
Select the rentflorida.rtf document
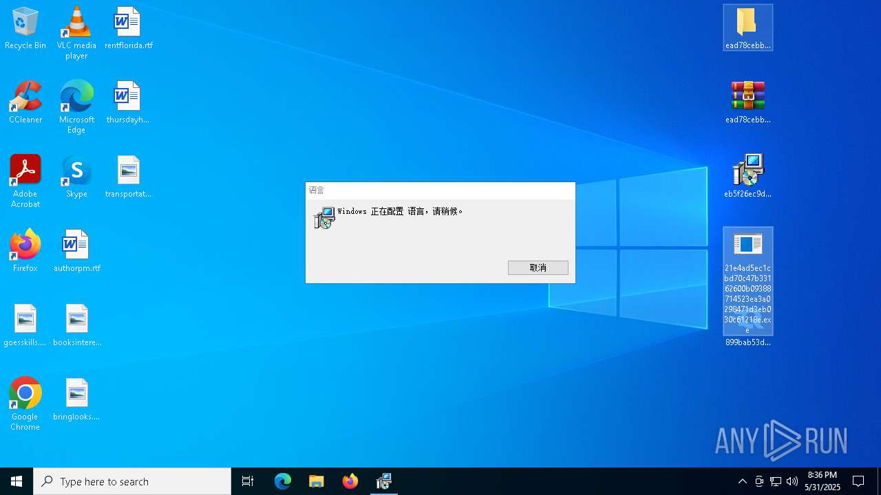(x=128, y=29)
